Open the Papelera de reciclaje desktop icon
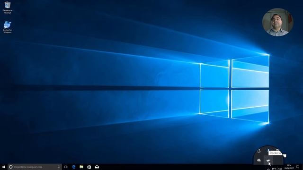This screenshot has width=303, height=170. (8, 8)
